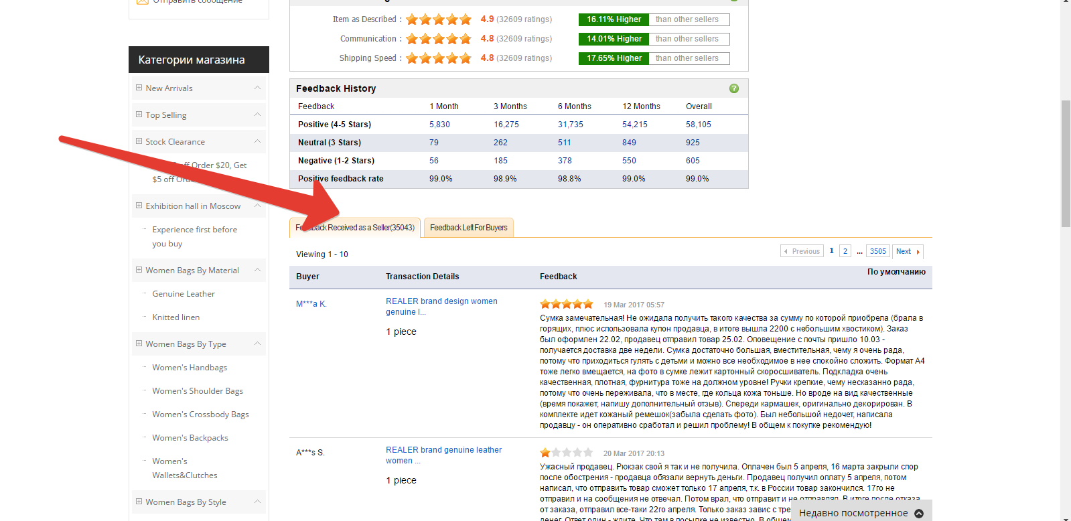This screenshot has height=521, width=1071.
Task: Select the Feedback Received as a Seller tab
Action: point(355,228)
